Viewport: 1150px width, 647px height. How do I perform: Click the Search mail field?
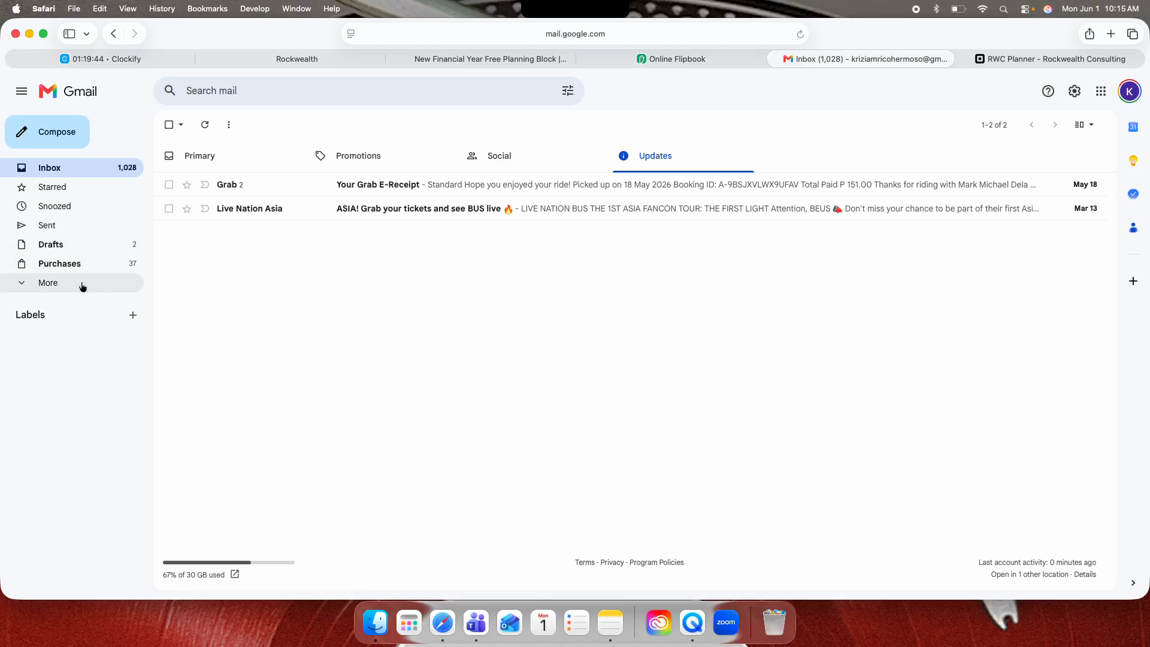[x=369, y=91]
